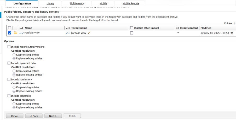
Task: Enable Include run history option
Action: tap(9, 79)
